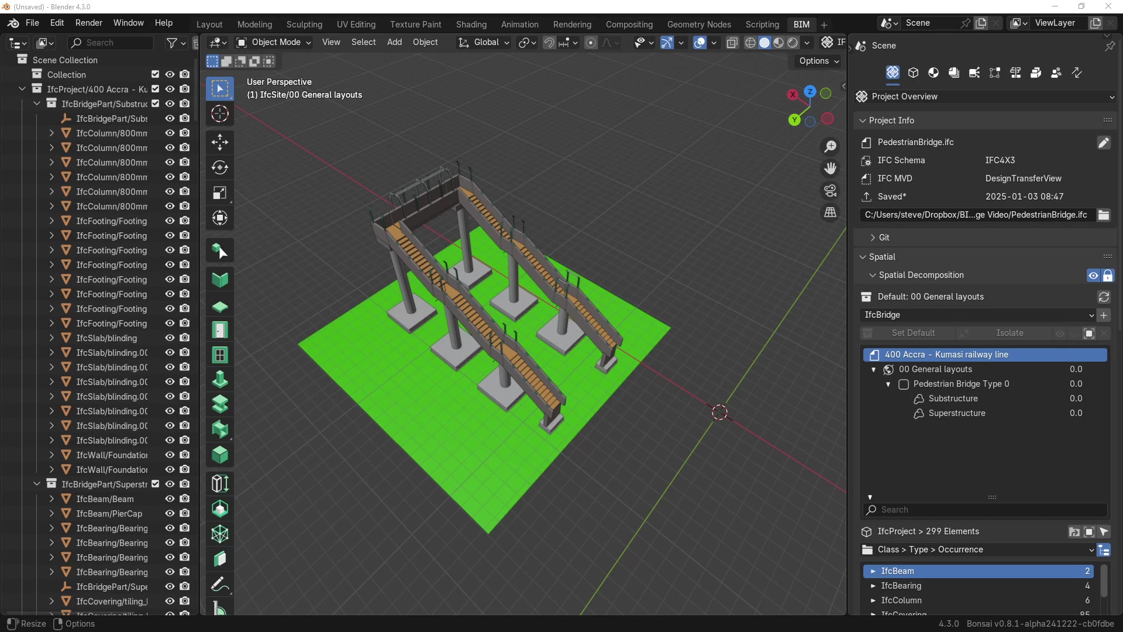This screenshot has height=632, width=1123.
Task: Activate the combined Transform tool
Action: pyautogui.click(x=220, y=218)
